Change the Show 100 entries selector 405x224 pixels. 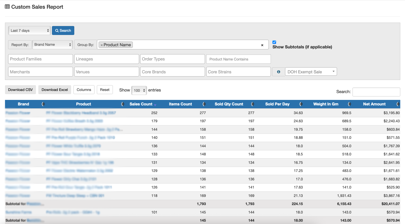pyautogui.click(x=139, y=90)
